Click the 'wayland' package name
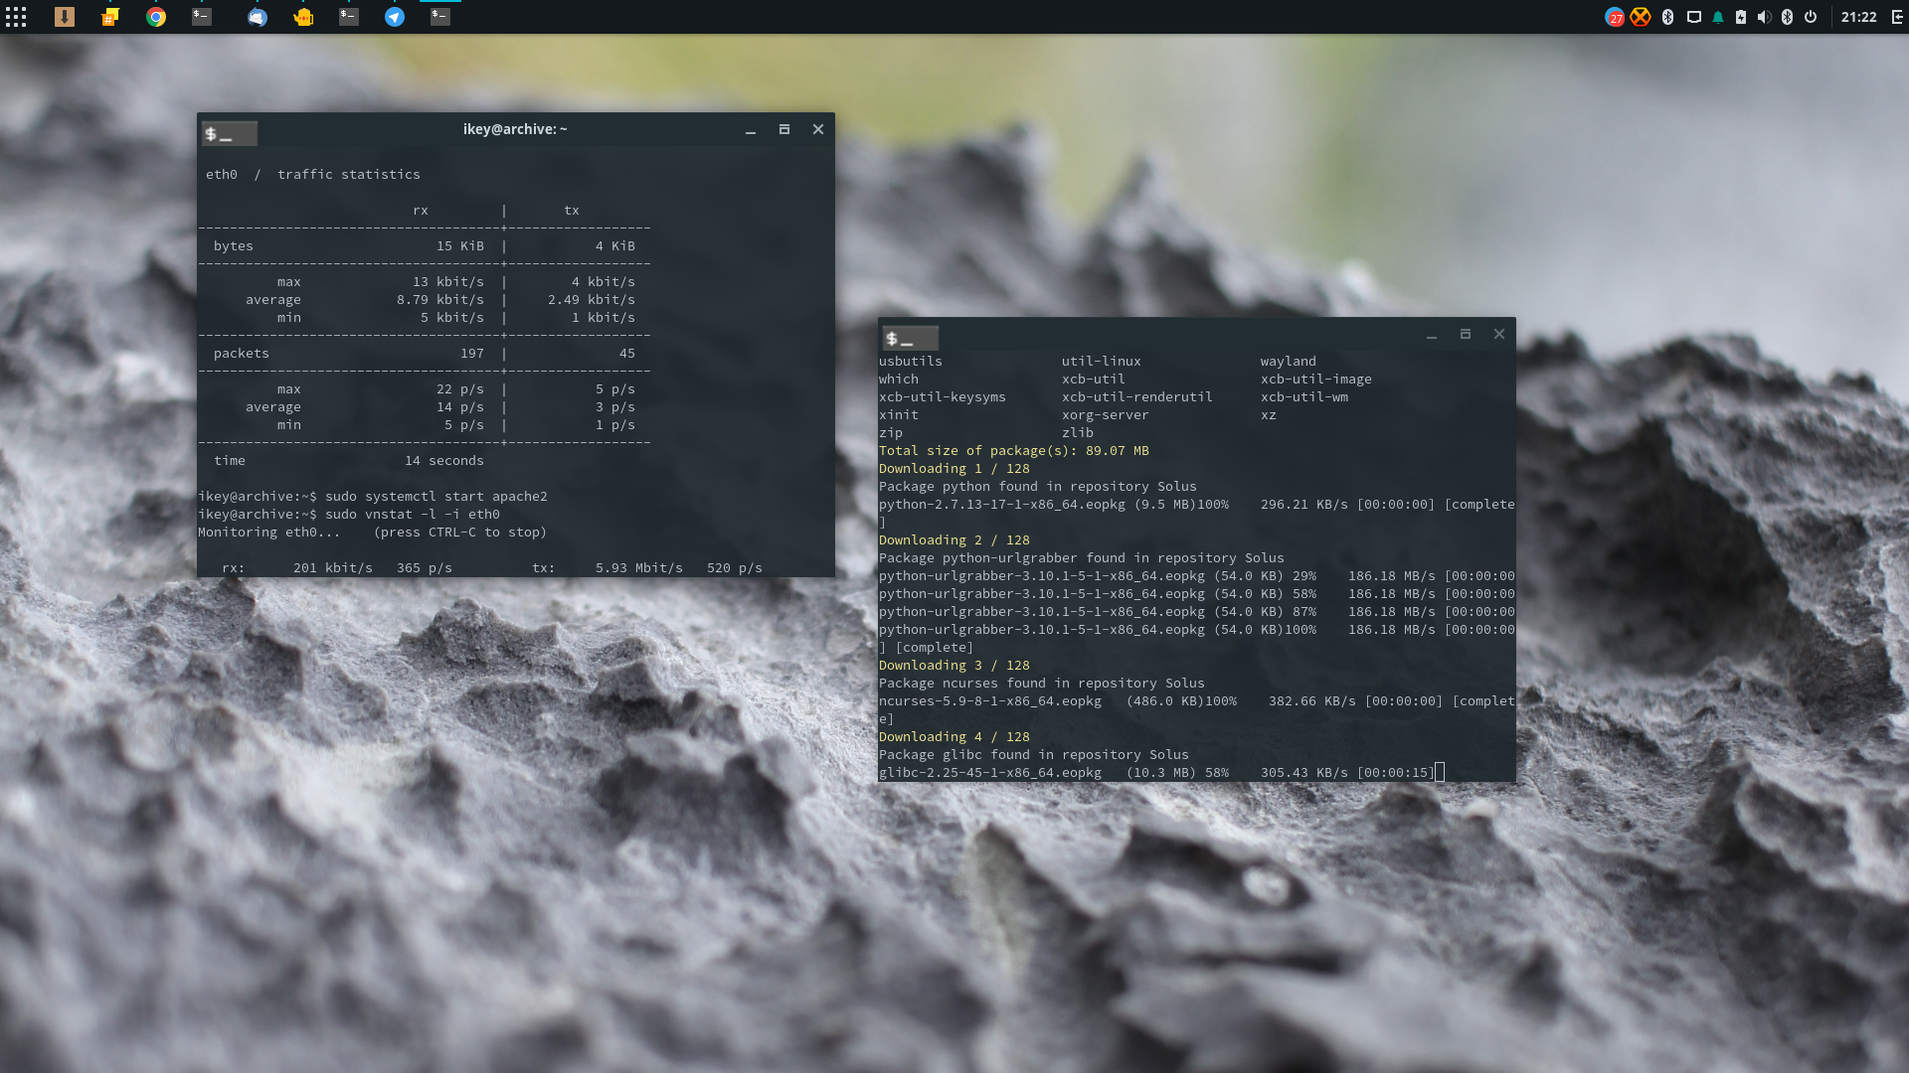Screen dimensions: 1909x1073 (x=1289, y=362)
